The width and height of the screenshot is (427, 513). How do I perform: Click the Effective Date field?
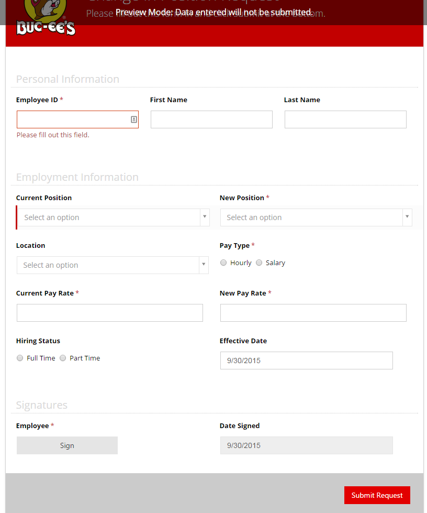pyautogui.click(x=307, y=361)
